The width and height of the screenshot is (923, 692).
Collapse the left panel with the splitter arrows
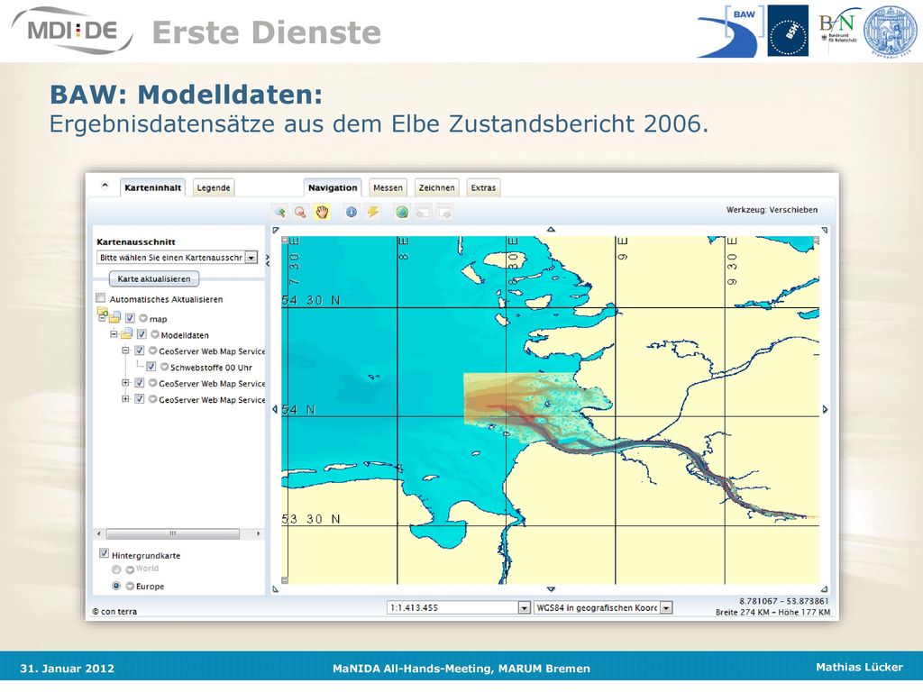point(268,259)
